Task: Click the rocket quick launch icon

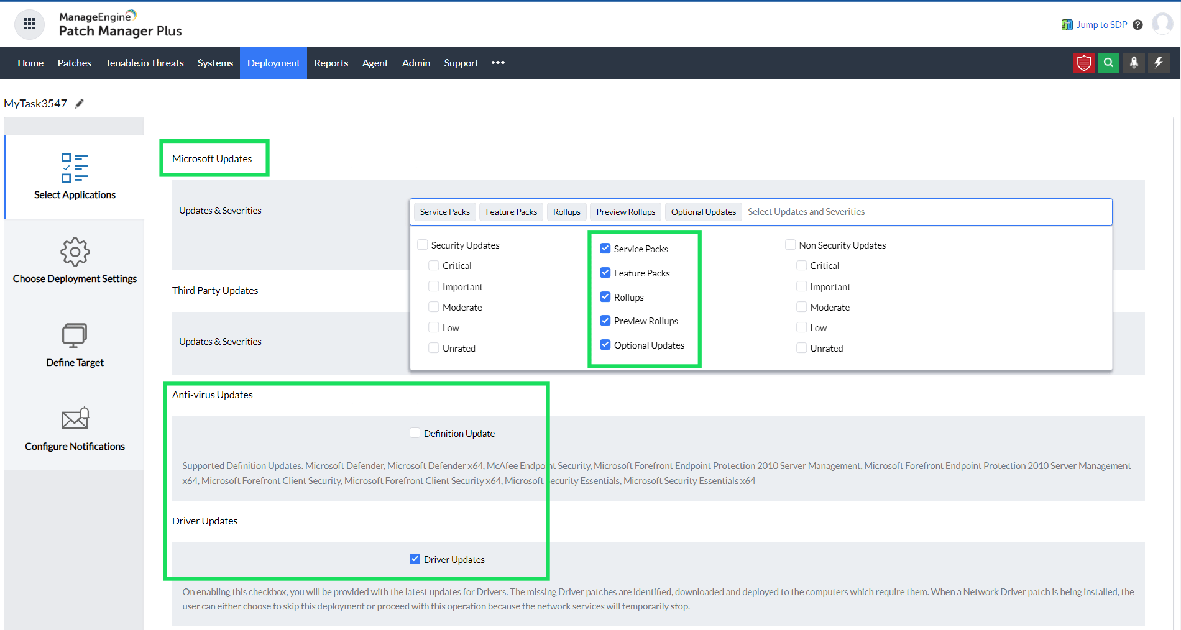Action: coord(1134,63)
